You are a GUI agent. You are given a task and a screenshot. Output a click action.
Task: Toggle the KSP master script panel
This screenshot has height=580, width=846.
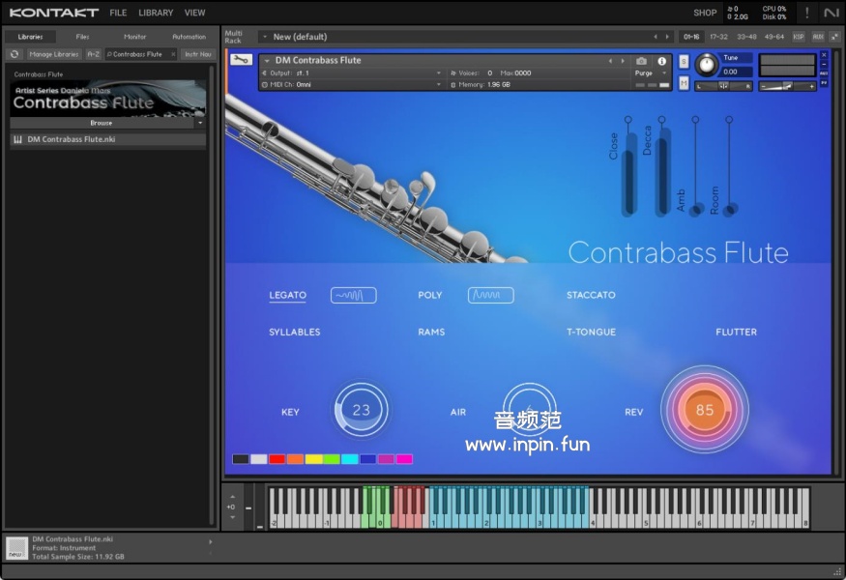pyautogui.click(x=799, y=37)
